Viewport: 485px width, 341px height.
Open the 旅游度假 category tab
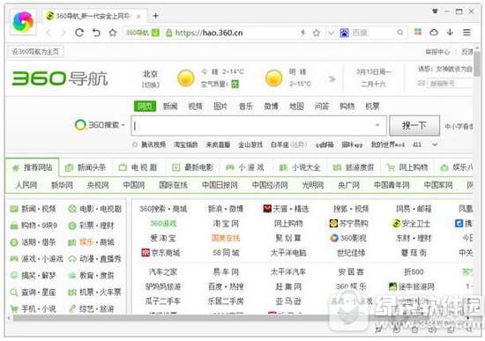354,167
